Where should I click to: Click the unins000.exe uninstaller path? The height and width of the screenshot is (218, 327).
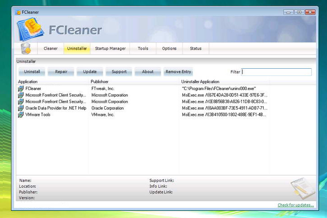[x=219, y=89]
